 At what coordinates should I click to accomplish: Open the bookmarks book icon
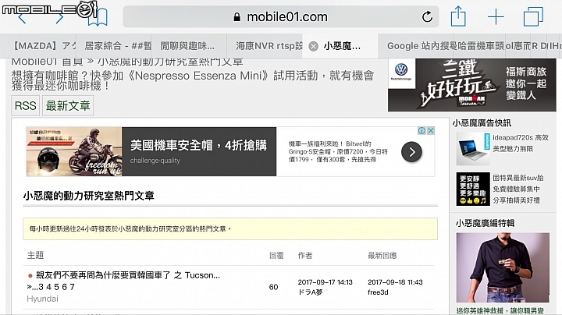pos(98,17)
